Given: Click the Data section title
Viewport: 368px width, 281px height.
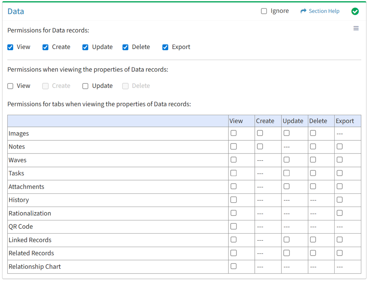Looking at the screenshot, I should click(16, 11).
